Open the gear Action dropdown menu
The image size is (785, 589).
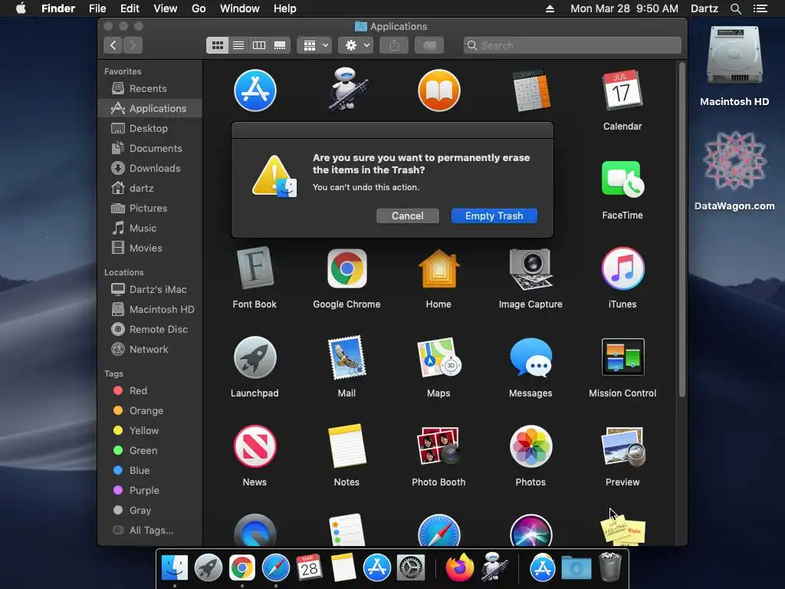(x=356, y=45)
